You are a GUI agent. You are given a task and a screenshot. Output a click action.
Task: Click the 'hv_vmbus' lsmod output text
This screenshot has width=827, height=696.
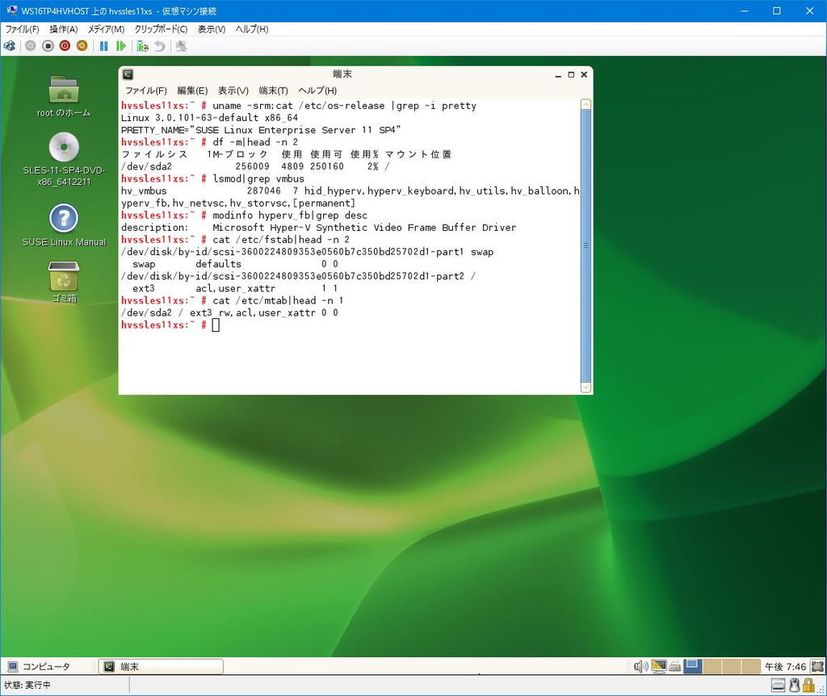tap(144, 191)
